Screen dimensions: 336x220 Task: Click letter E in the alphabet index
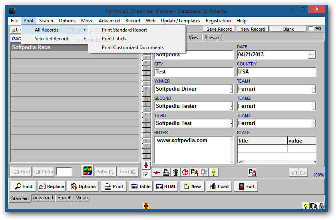[x=146, y=57]
